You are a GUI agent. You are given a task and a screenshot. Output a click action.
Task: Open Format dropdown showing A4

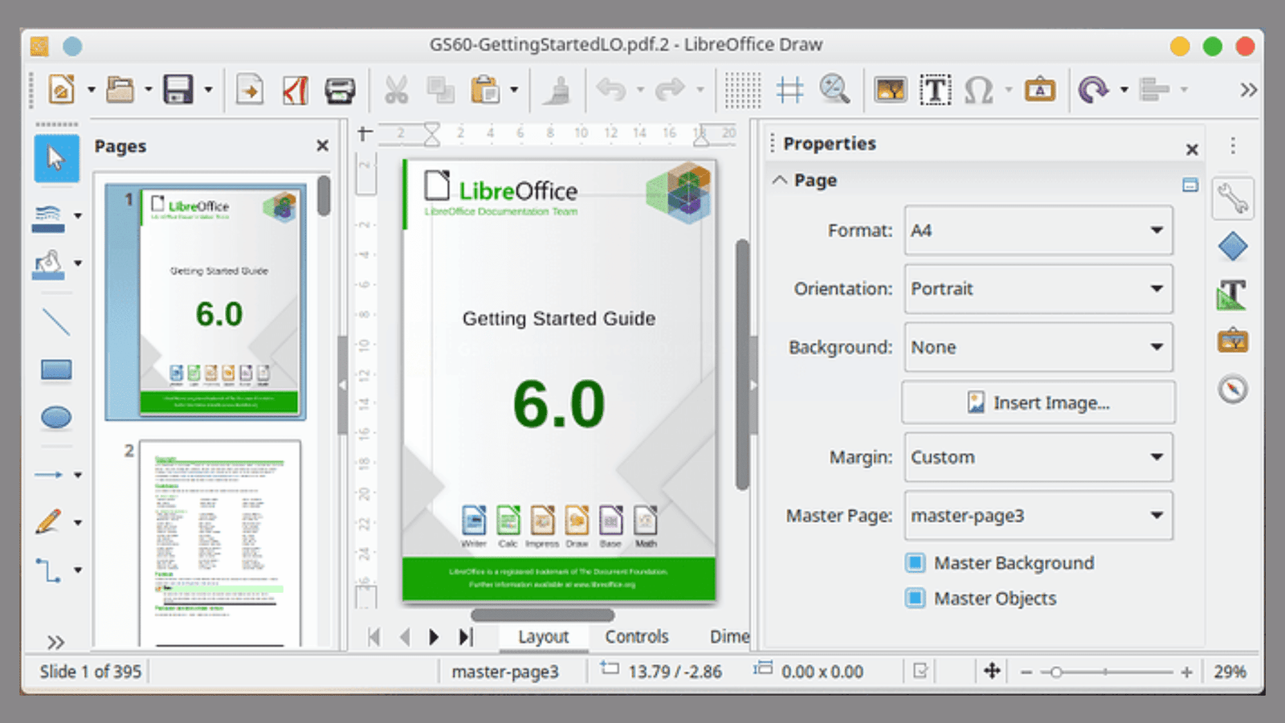(1038, 231)
